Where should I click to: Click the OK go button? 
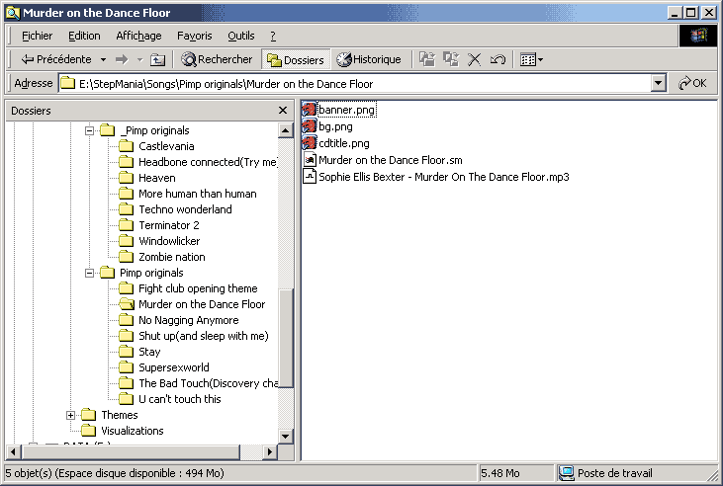(692, 83)
